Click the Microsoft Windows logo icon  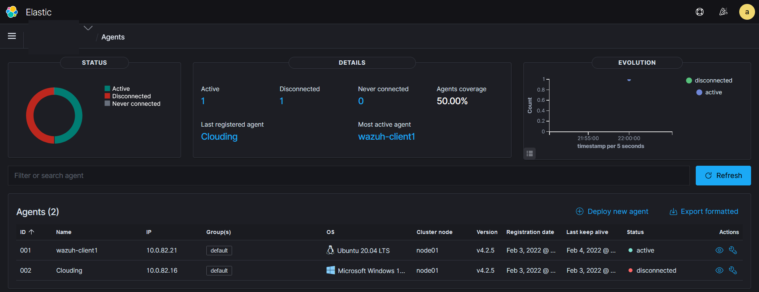tap(330, 270)
